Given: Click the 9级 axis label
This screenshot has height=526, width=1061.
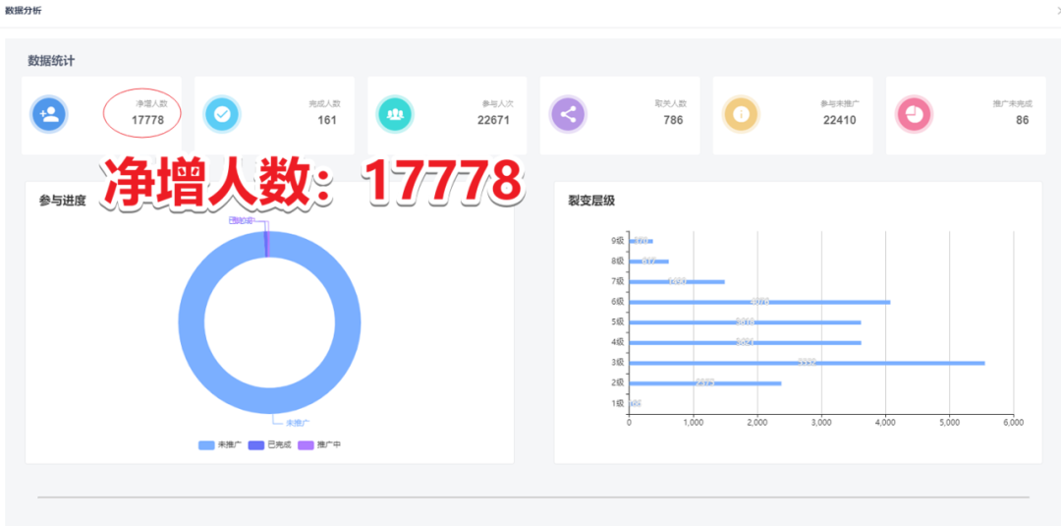Looking at the screenshot, I should tap(617, 241).
